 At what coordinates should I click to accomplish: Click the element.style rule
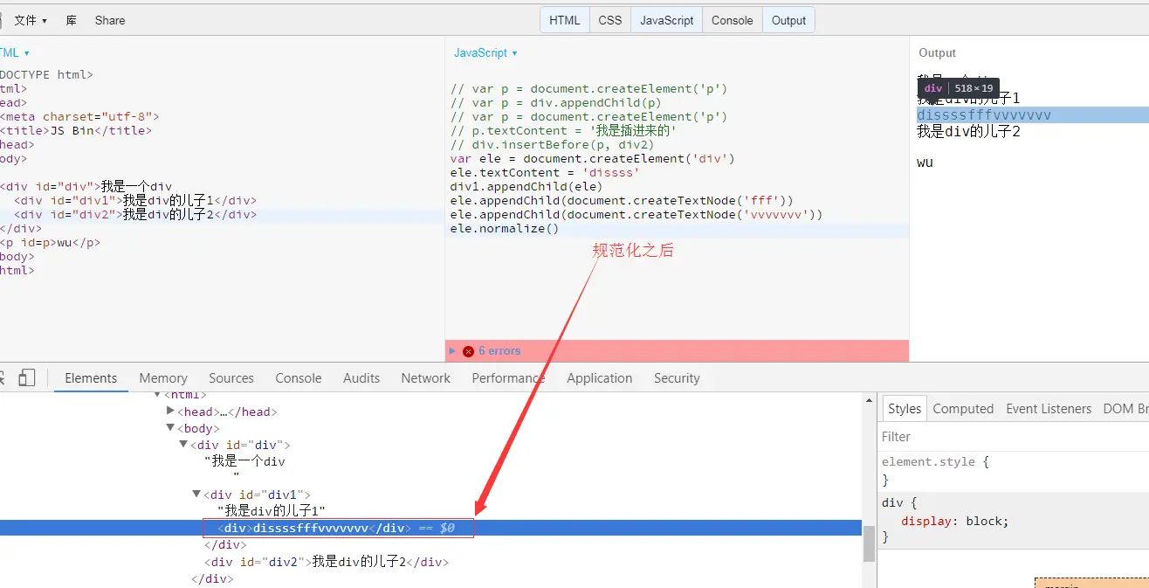point(936,462)
